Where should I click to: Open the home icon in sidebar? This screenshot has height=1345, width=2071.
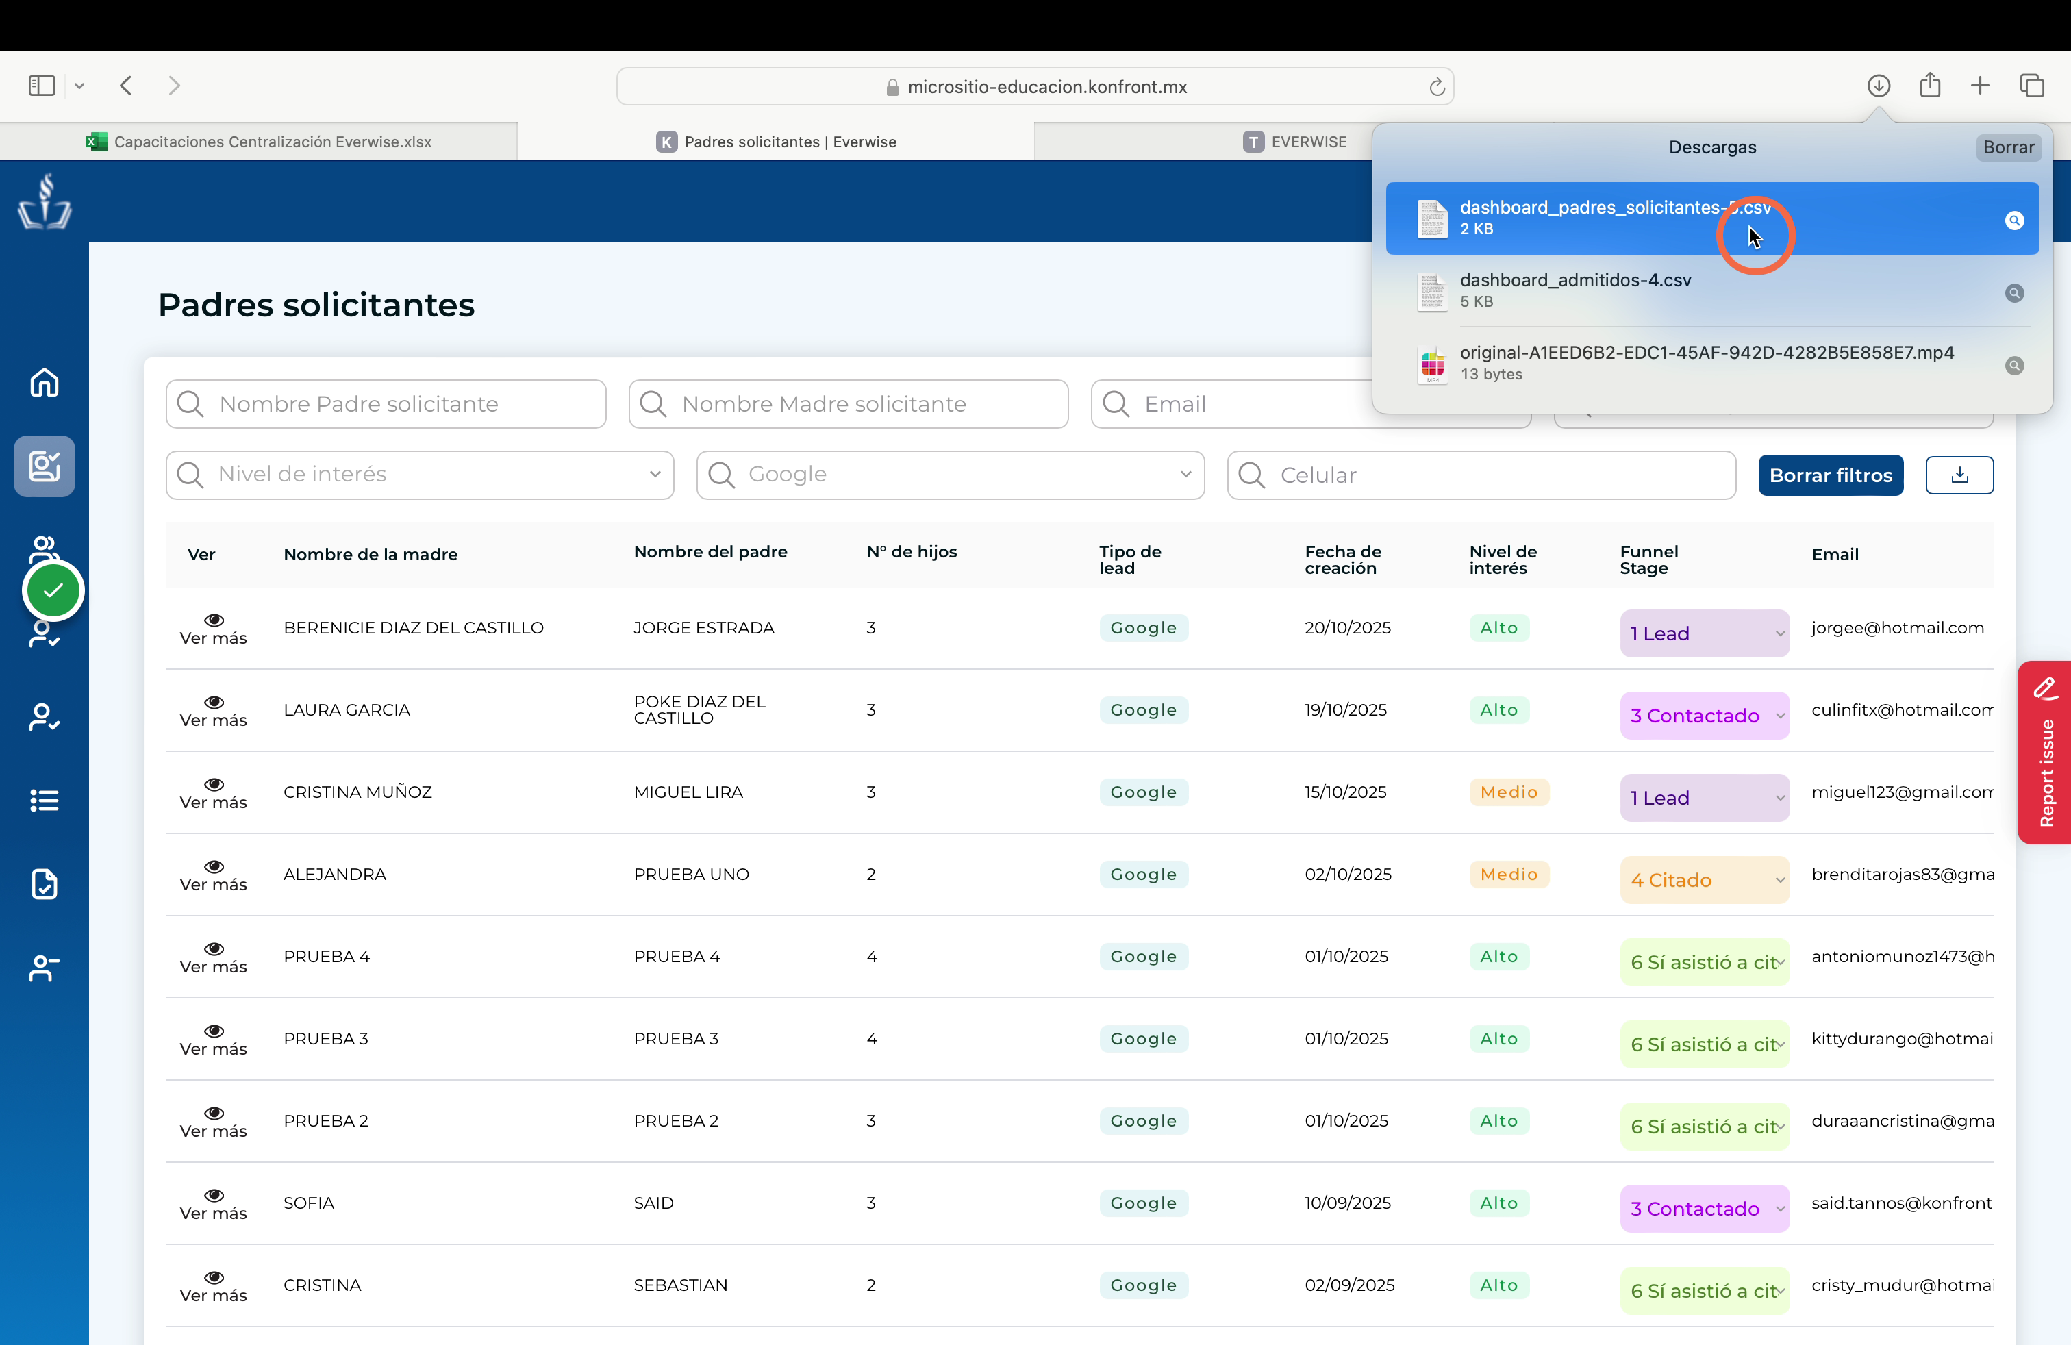(x=45, y=383)
